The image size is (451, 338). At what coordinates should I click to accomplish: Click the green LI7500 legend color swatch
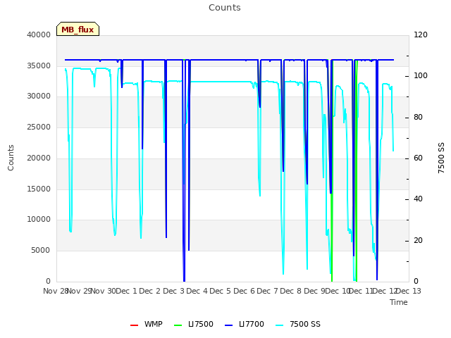178,325
